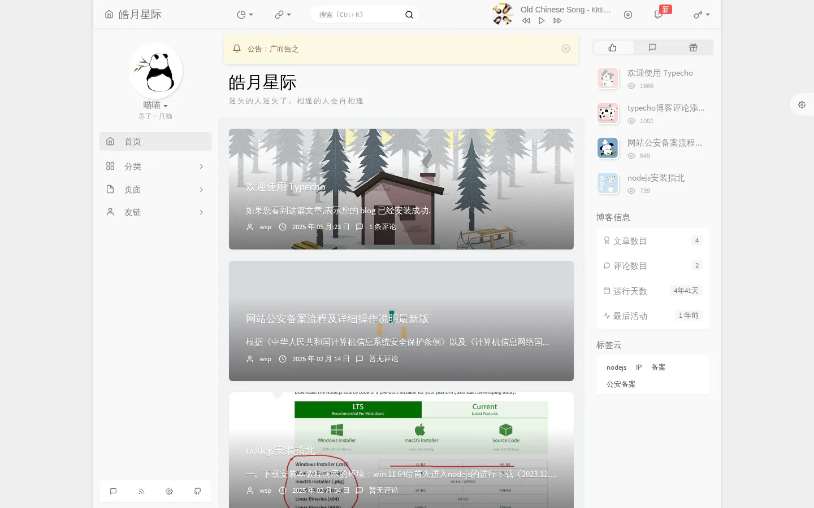Viewport: 814px width, 508px height.
Task: Click thumbnail of nodejs安装指北 in popular list
Action: coord(608,183)
